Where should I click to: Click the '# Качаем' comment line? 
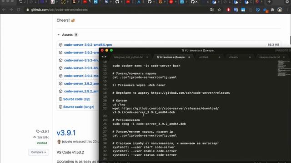pos(120,101)
